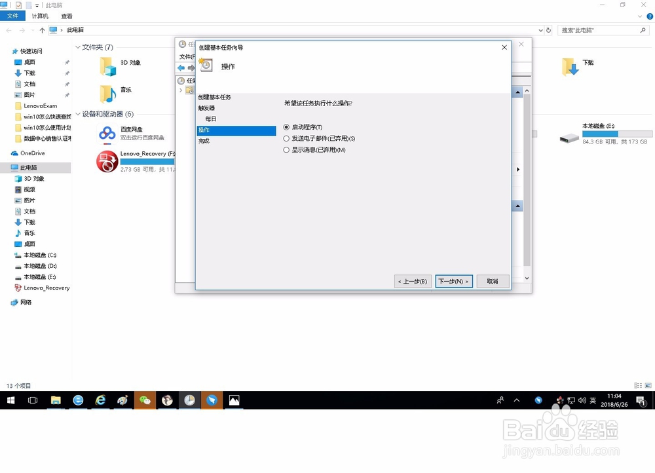Close the 创建基本任务向导 dialog
The height and width of the screenshot is (473, 655).
pyautogui.click(x=504, y=47)
